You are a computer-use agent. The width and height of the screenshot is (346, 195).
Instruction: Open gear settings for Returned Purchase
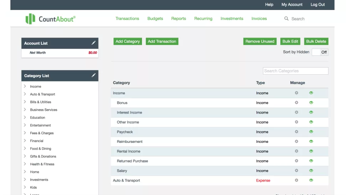[x=296, y=161]
